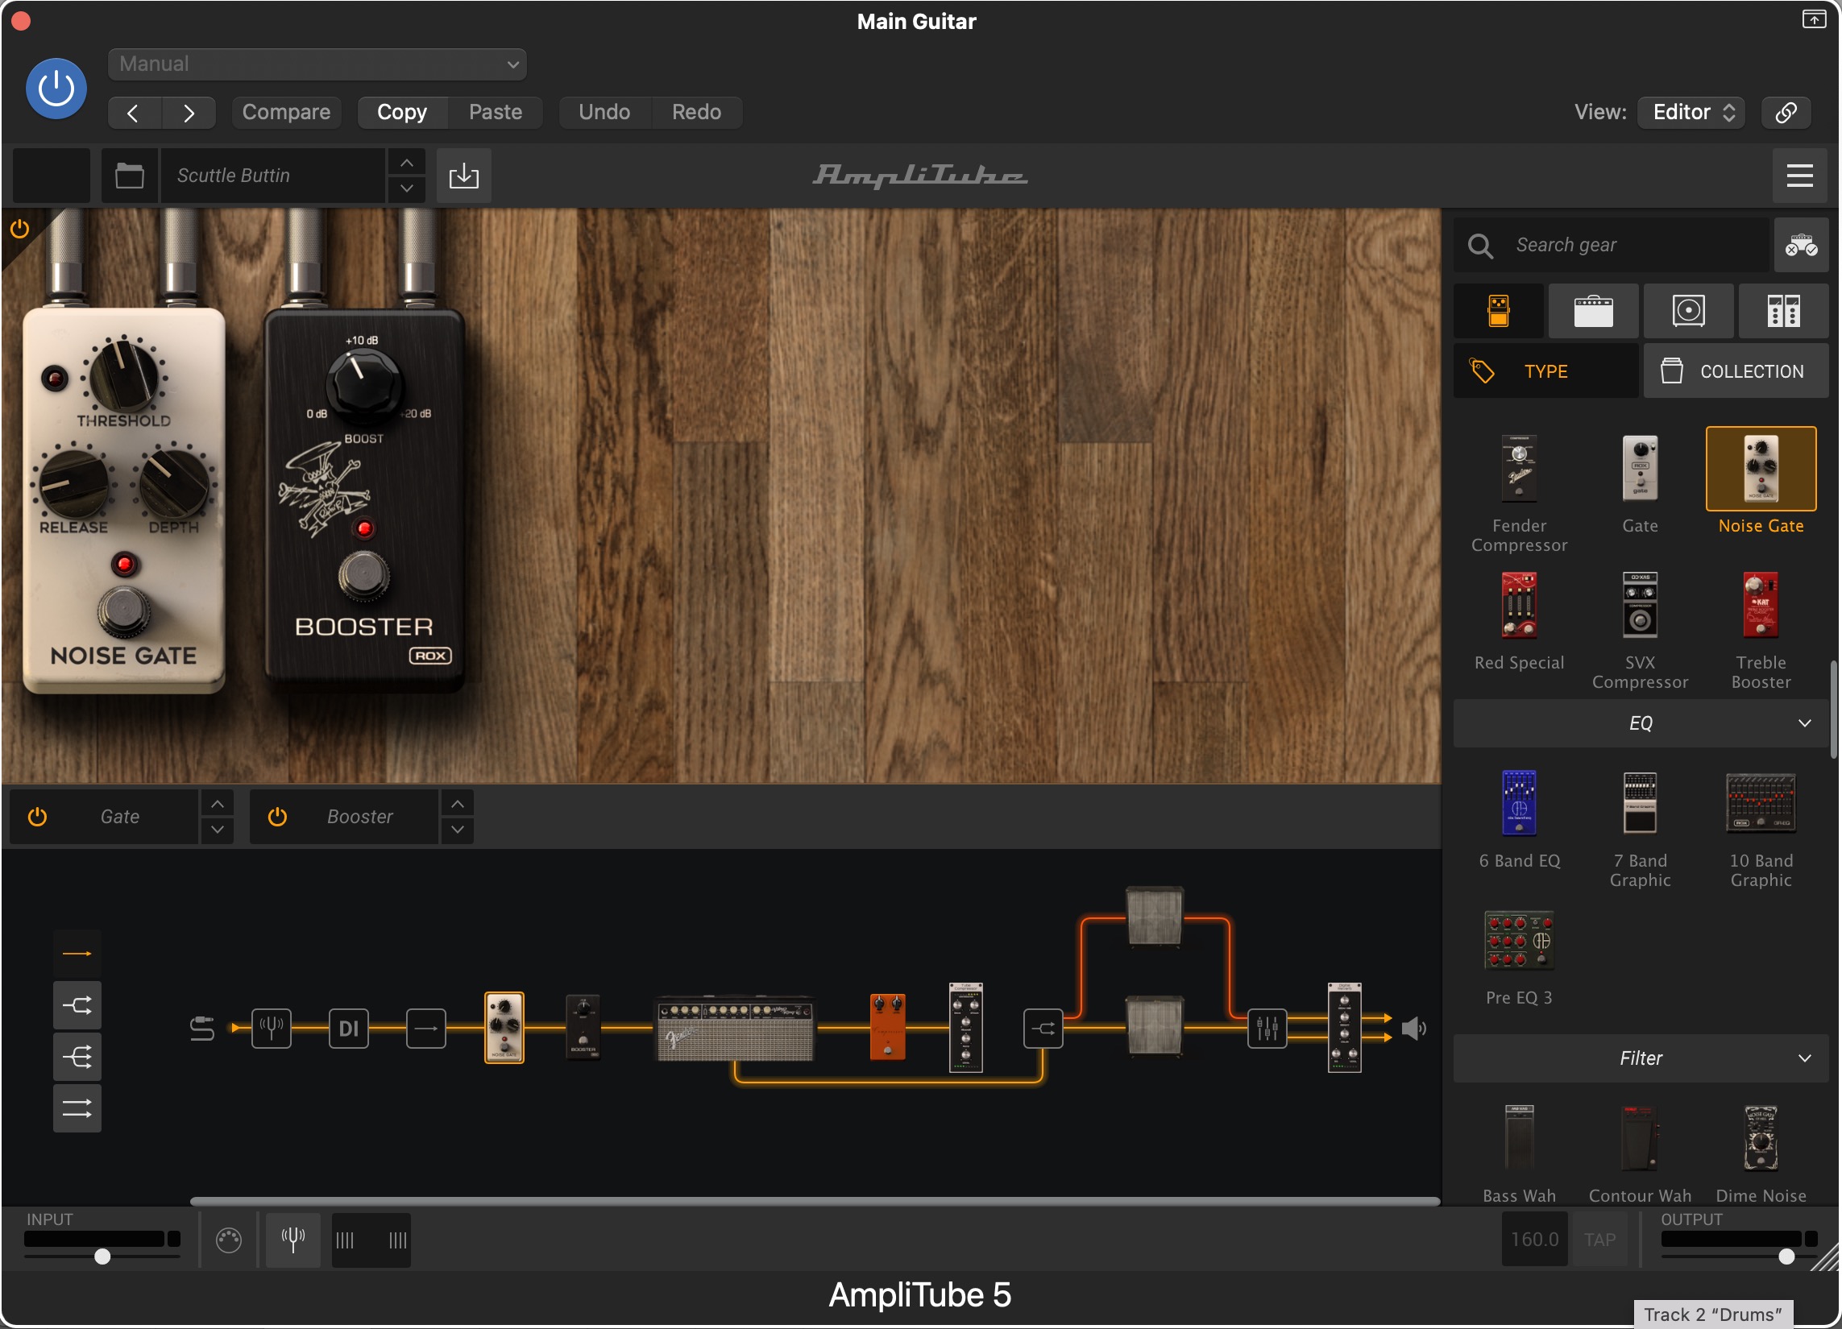Screen dimensions: 1842x1329
Task: Open the View Editor dropdown
Action: click(1691, 112)
